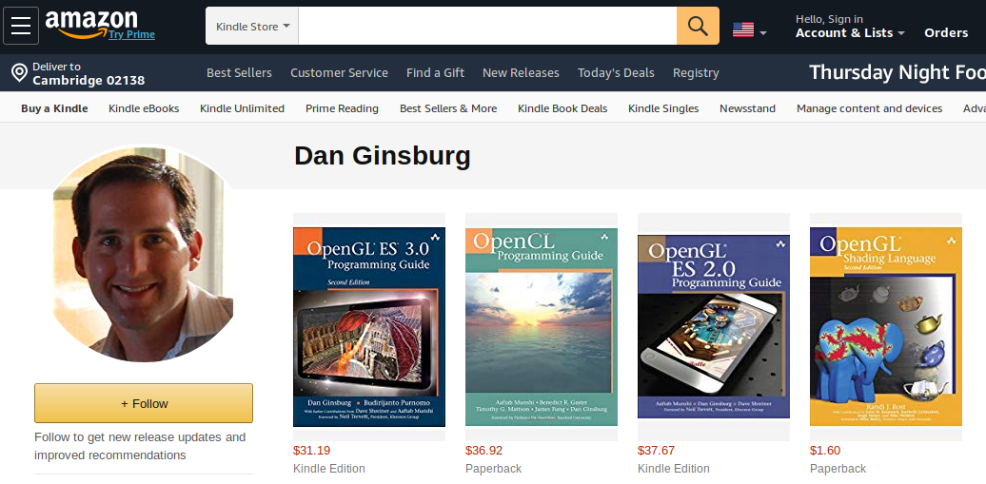Open Today's Deals page
This screenshot has height=484, width=986.
coord(616,73)
